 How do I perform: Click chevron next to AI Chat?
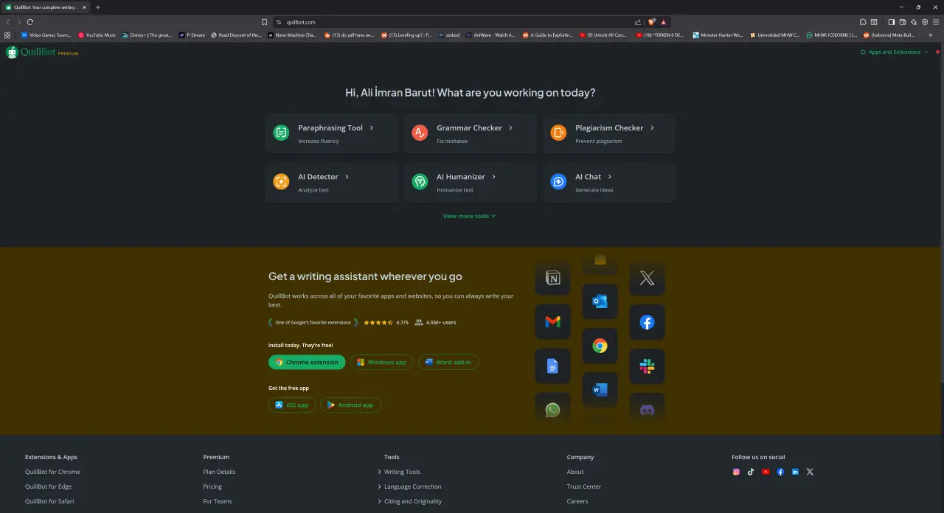pos(610,177)
